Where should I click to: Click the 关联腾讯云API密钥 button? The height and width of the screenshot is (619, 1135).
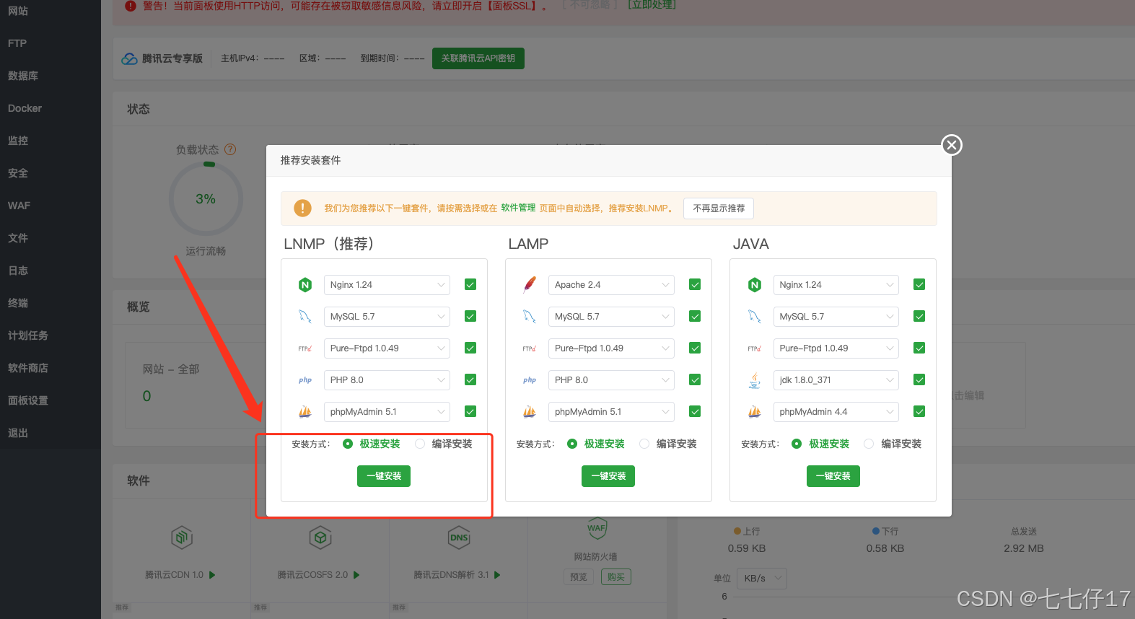(478, 58)
